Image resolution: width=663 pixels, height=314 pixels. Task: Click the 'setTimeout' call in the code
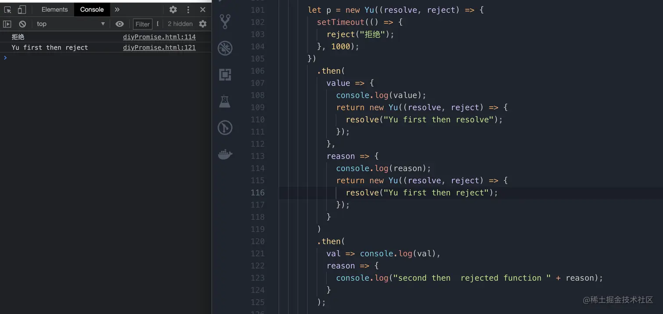click(341, 22)
